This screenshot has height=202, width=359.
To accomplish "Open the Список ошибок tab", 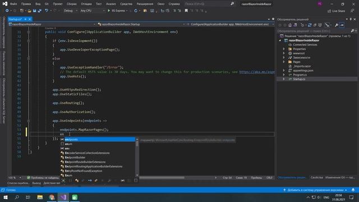I will [18, 183].
